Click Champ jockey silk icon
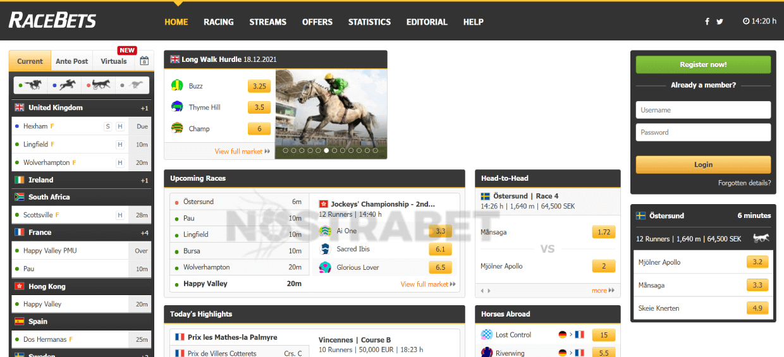 click(177, 128)
